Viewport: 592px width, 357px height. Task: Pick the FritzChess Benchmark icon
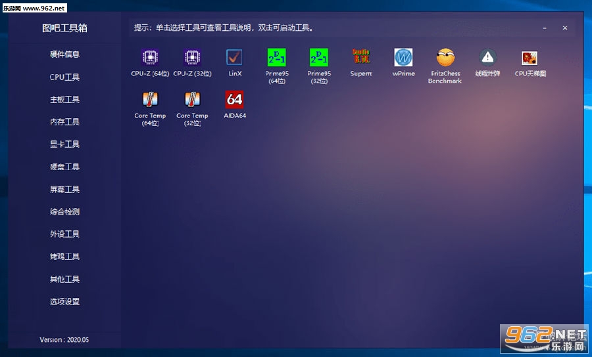[x=445, y=57]
